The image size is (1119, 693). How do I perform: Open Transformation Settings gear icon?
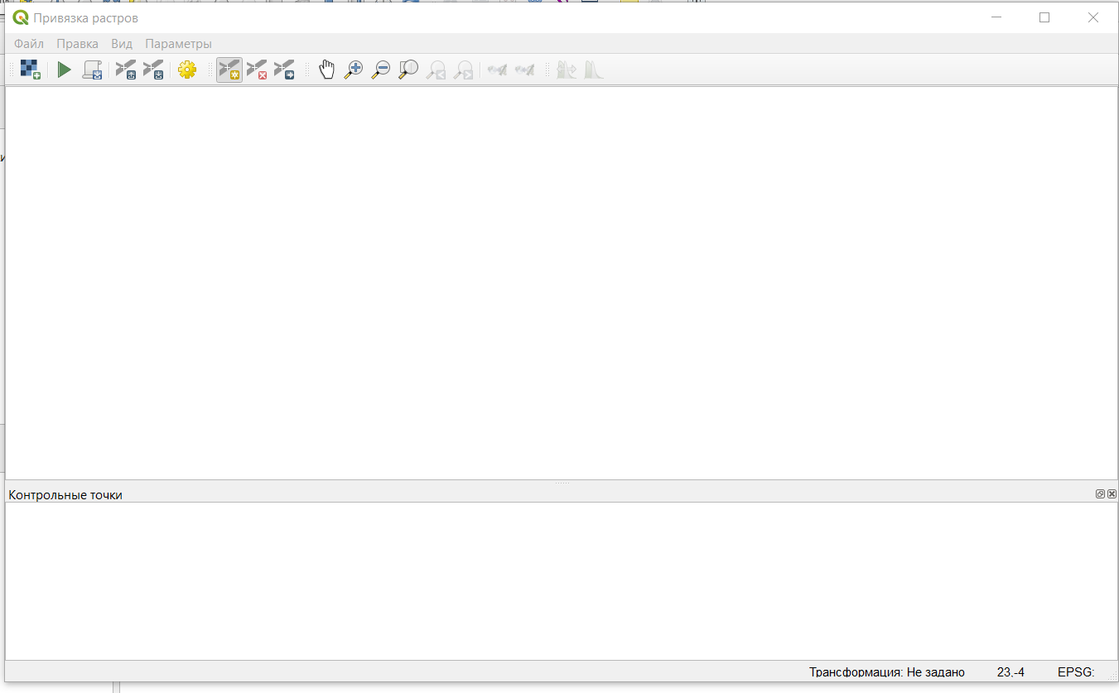pyautogui.click(x=187, y=70)
